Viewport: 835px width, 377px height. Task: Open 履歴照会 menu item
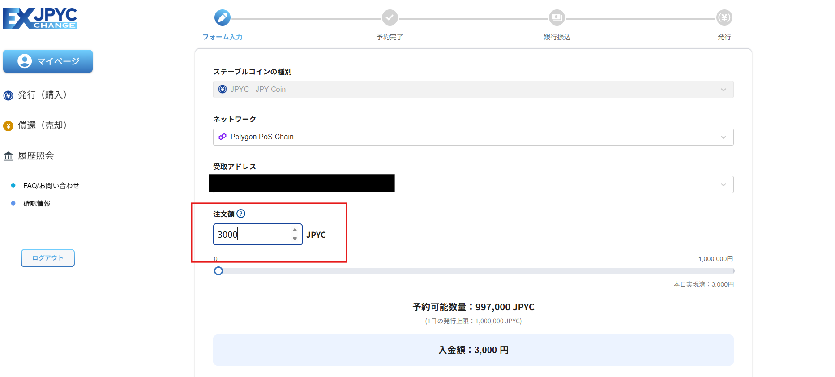[x=36, y=156]
